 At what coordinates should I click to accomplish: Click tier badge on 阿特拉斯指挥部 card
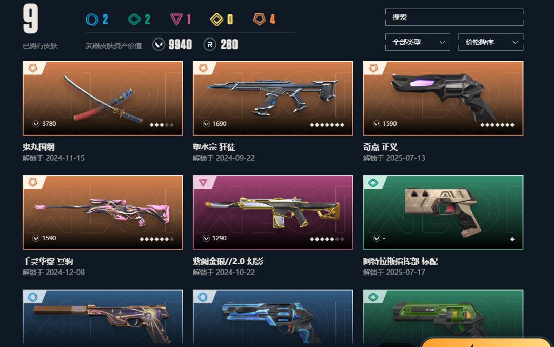point(373,183)
